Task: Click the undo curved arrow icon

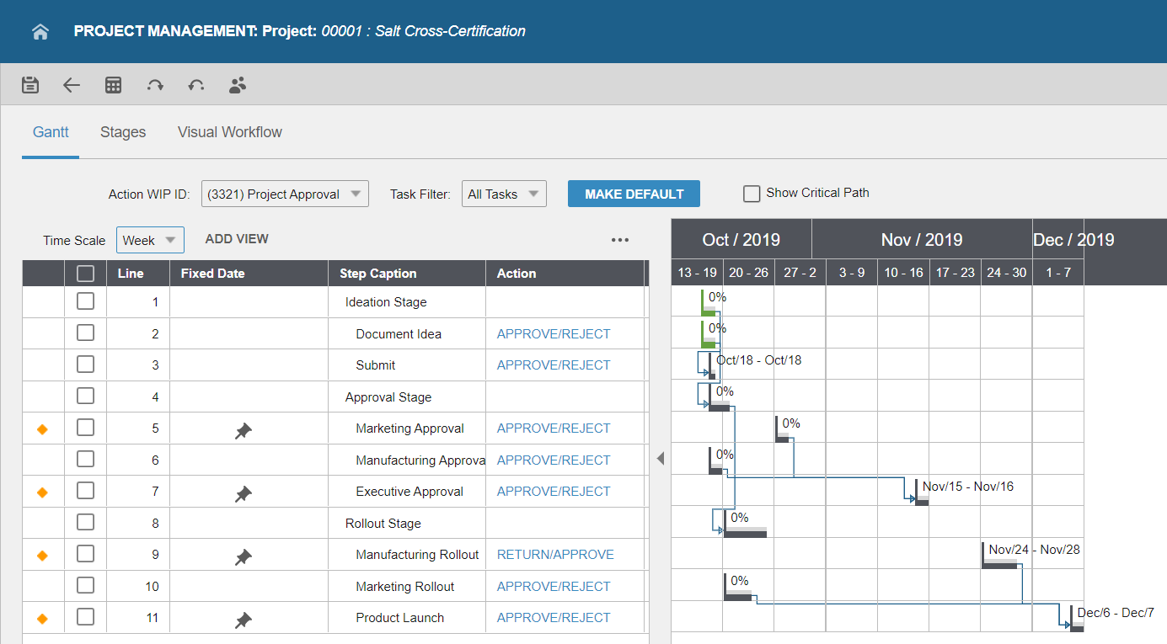Action: [x=196, y=85]
